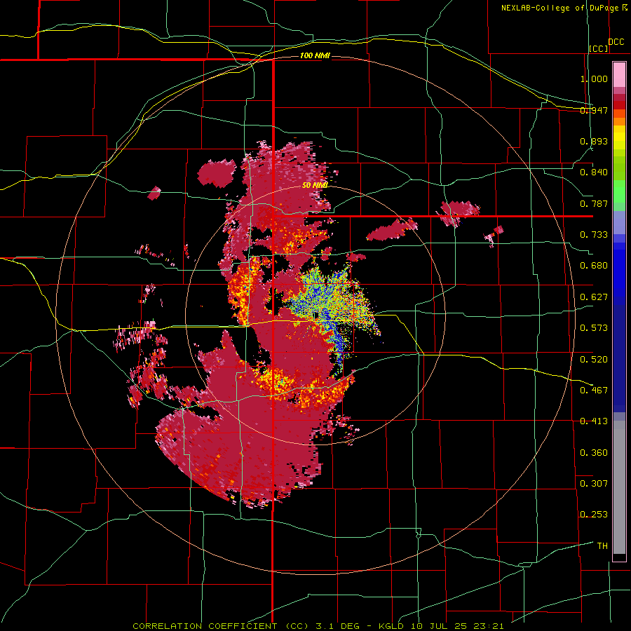
Task: Select the [CC] legend title
Action: (x=599, y=48)
